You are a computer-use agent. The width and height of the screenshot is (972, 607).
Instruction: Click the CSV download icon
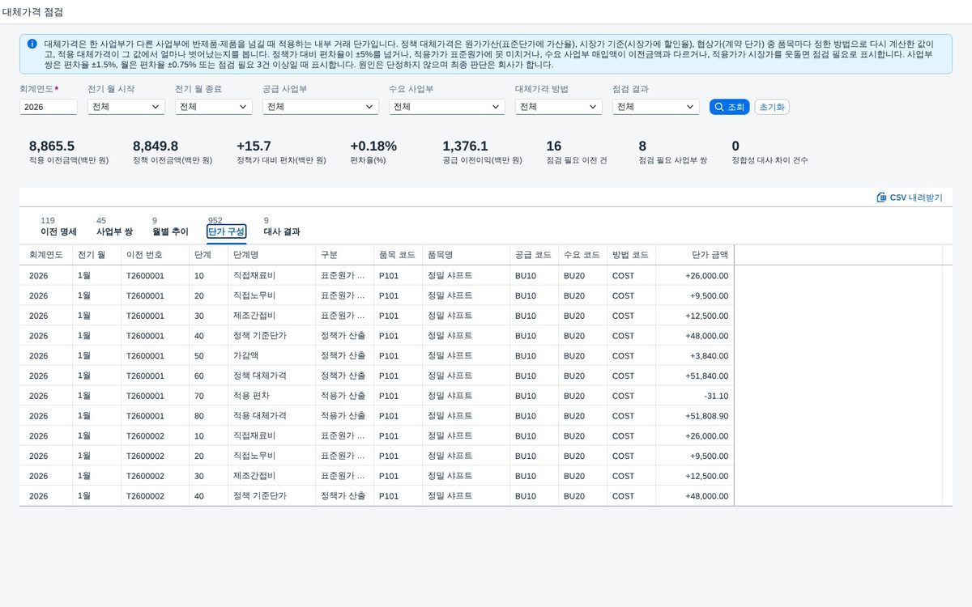point(881,197)
